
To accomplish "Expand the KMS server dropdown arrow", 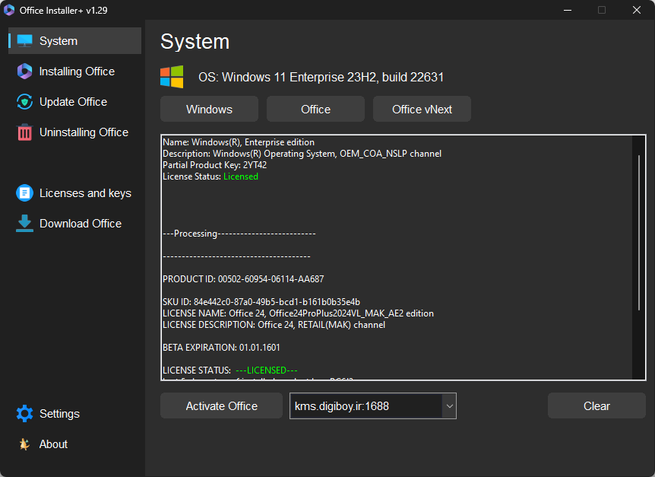I will point(450,406).
